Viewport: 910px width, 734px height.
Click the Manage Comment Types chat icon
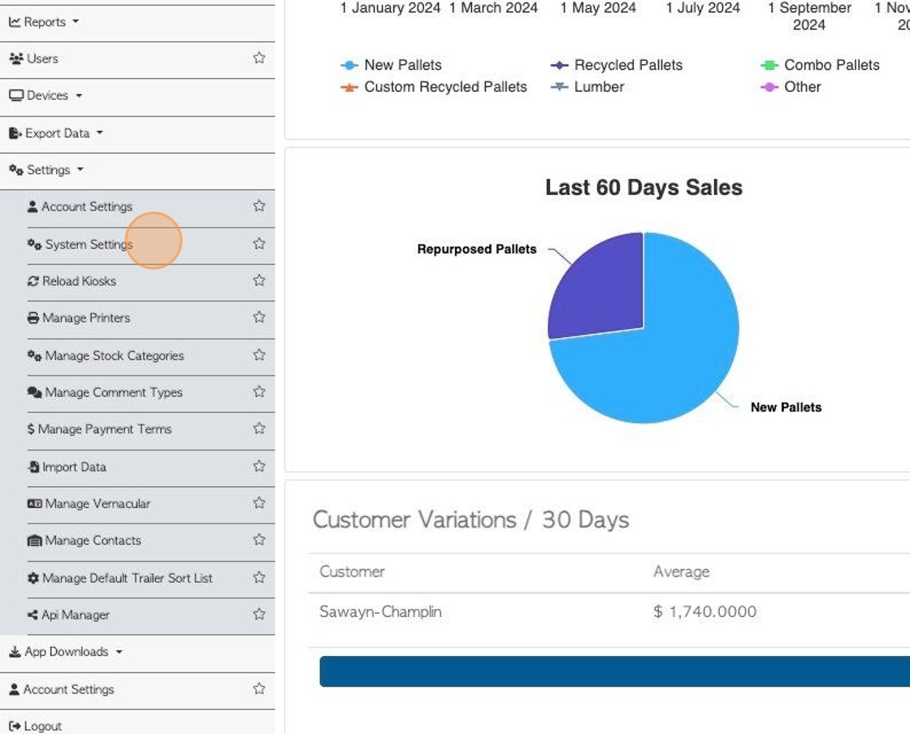pos(34,393)
